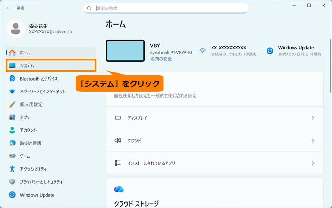Click the device desktop thumbnail
This screenshot has width=332, height=208.
(x=125, y=51)
